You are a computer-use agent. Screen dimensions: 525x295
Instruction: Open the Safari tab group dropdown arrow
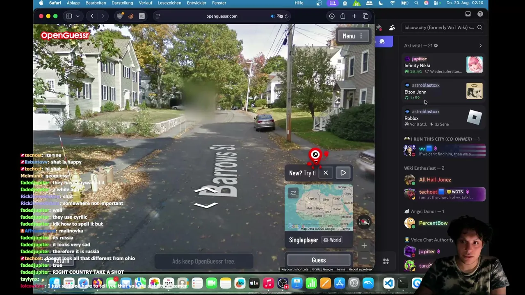point(78,16)
